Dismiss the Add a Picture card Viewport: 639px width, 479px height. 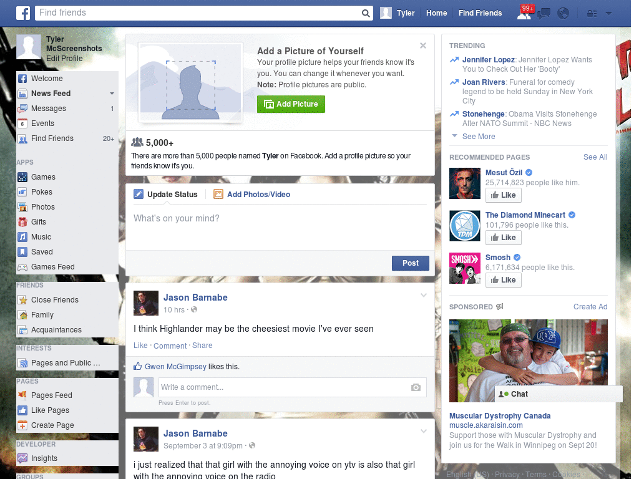423,46
